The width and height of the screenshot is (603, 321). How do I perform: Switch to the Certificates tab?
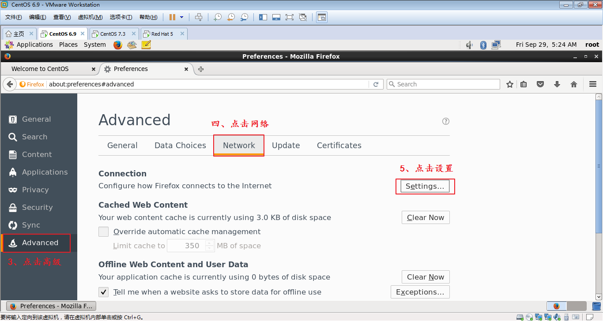[339, 146]
